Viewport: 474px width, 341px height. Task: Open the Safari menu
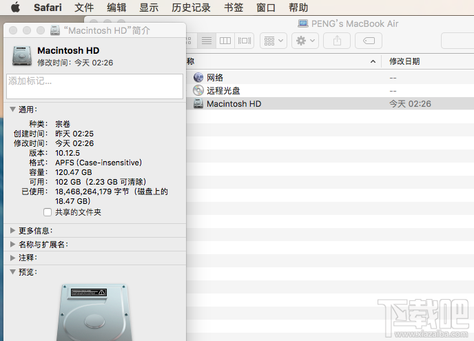[48, 8]
